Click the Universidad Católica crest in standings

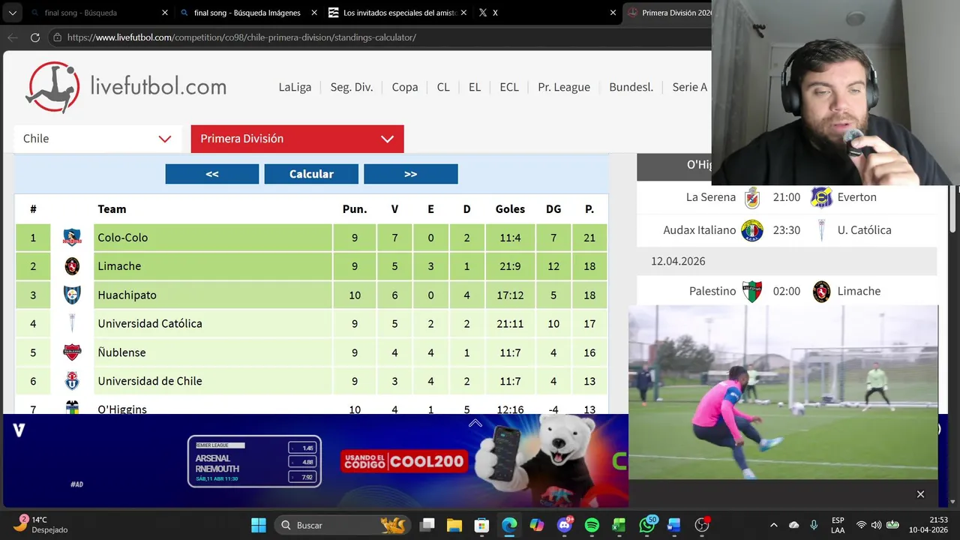pos(72,323)
